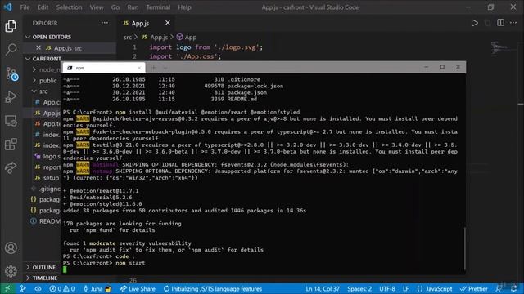Open the Go menu
The height and width of the screenshot is (294, 524).
point(115,7)
